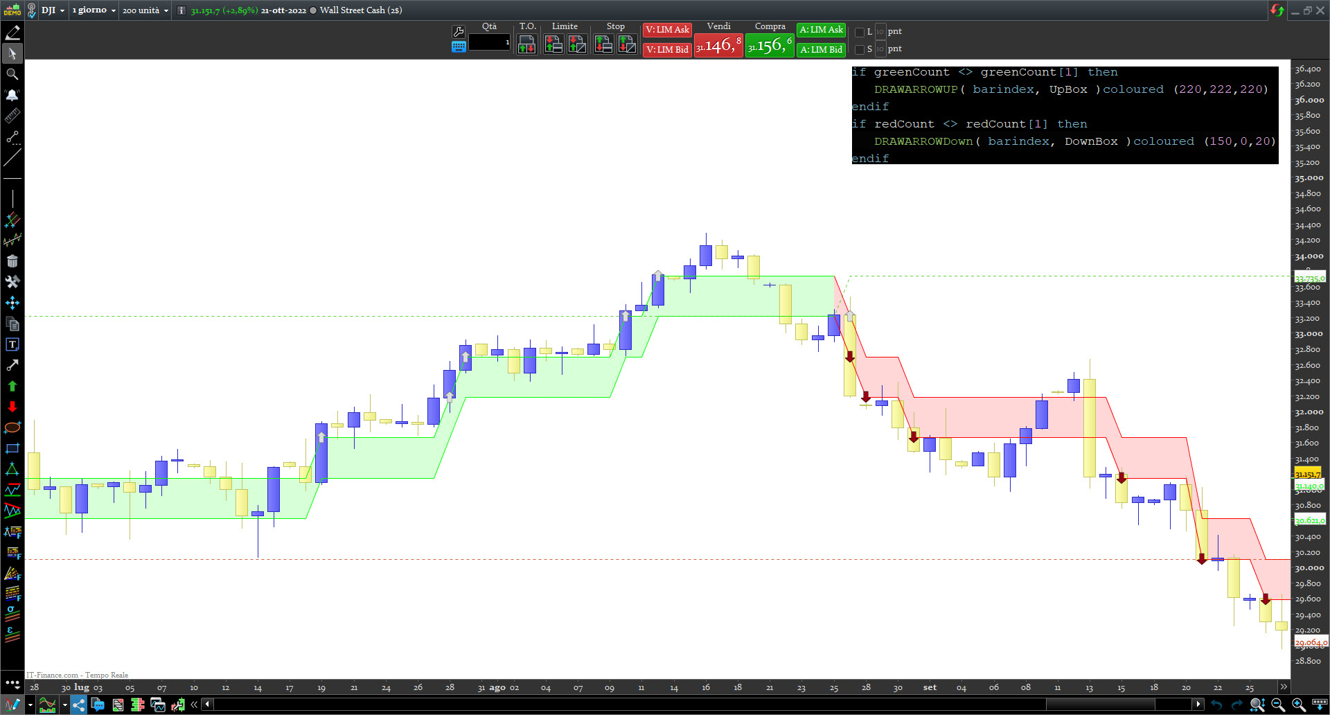Click the V: LIM Ask sell button
Viewport: 1330px width, 715px height.
click(x=667, y=30)
